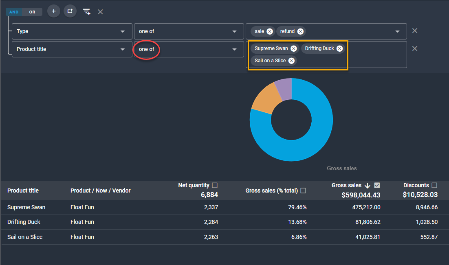Remove the Supreme Swan product tag
Screen dimensions: 449x265
point(293,48)
